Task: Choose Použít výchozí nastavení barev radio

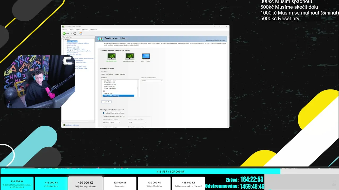Action: tap(104, 113)
